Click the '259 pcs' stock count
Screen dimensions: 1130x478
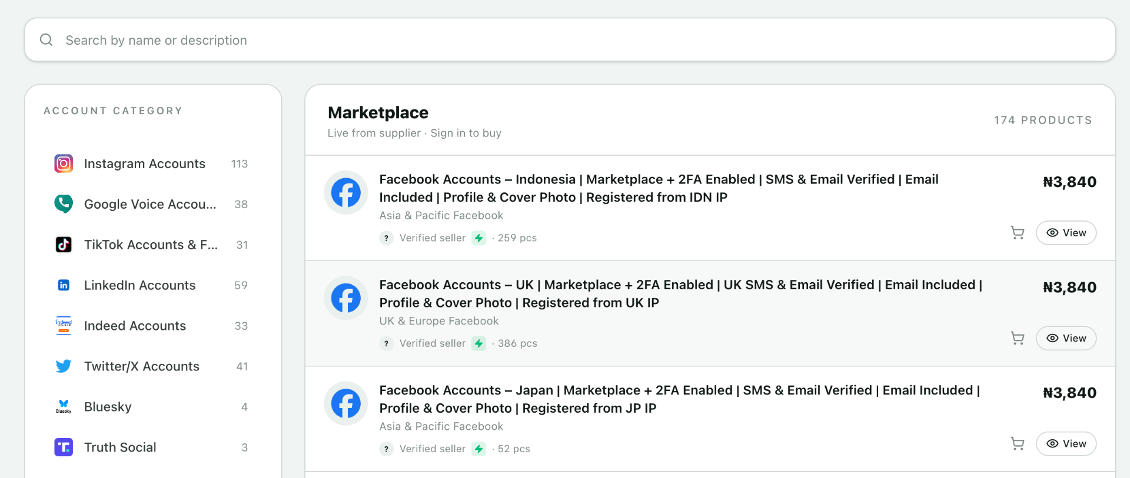pyautogui.click(x=517, y=238)
